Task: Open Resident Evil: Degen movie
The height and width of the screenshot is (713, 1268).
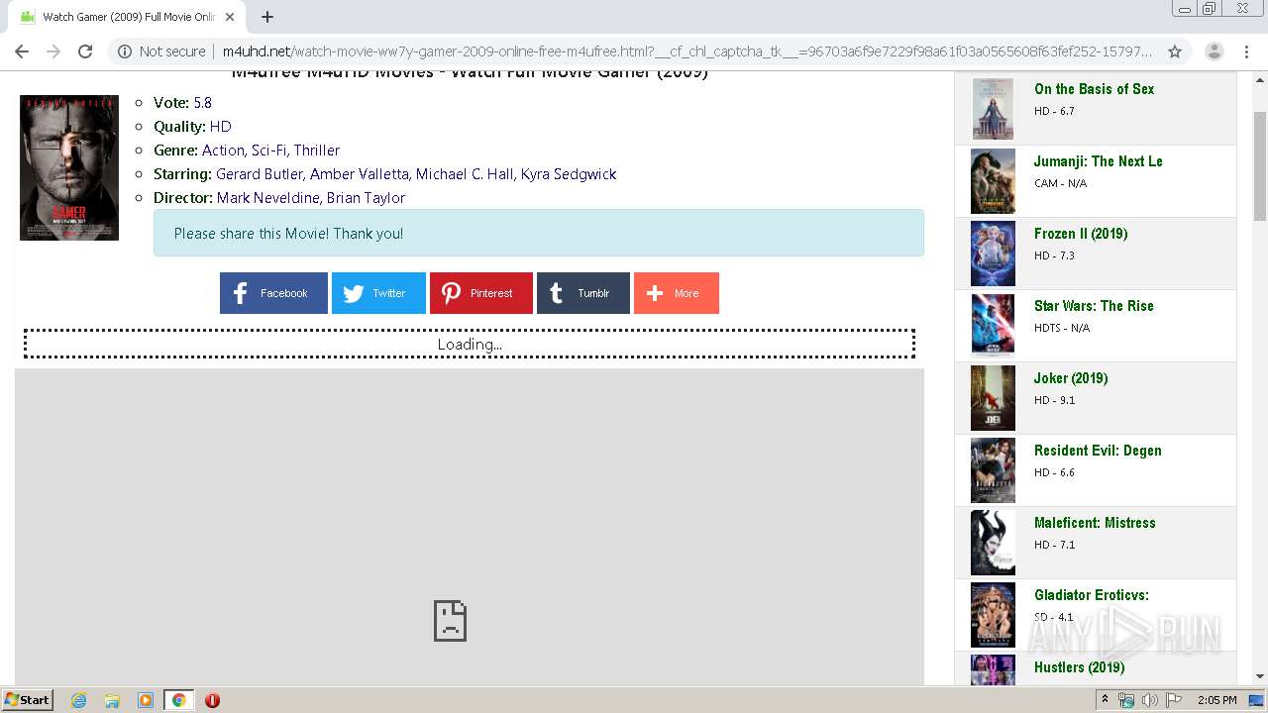Action: pos(1098,451)
